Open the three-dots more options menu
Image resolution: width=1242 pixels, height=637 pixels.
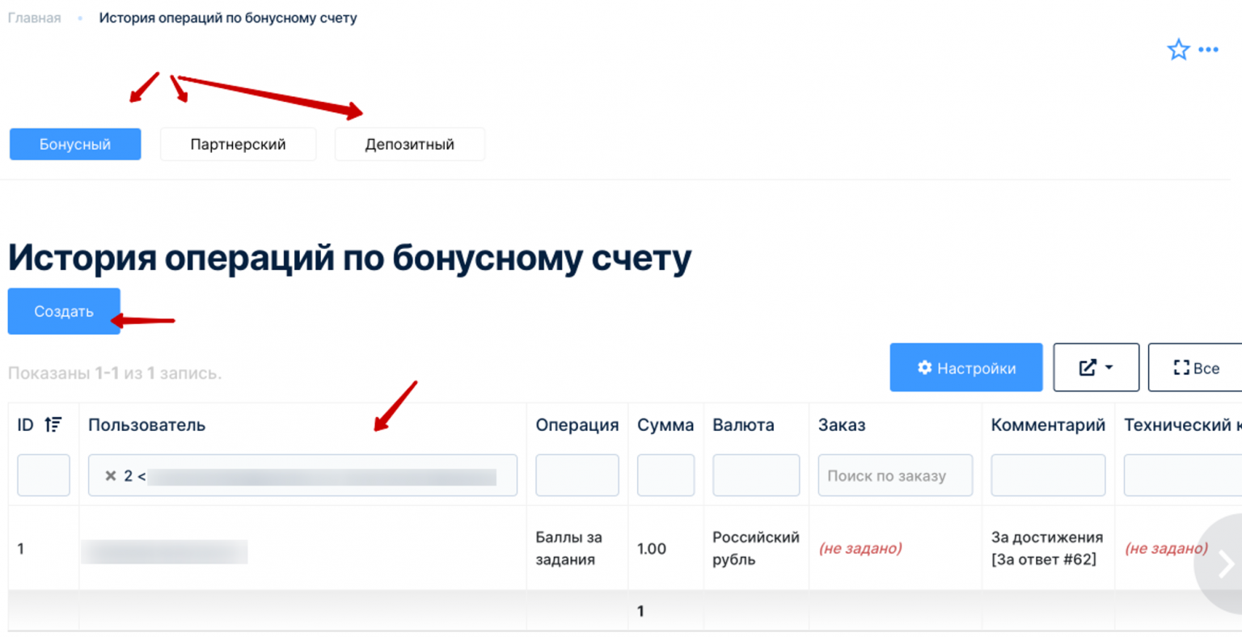(1209, 50)
